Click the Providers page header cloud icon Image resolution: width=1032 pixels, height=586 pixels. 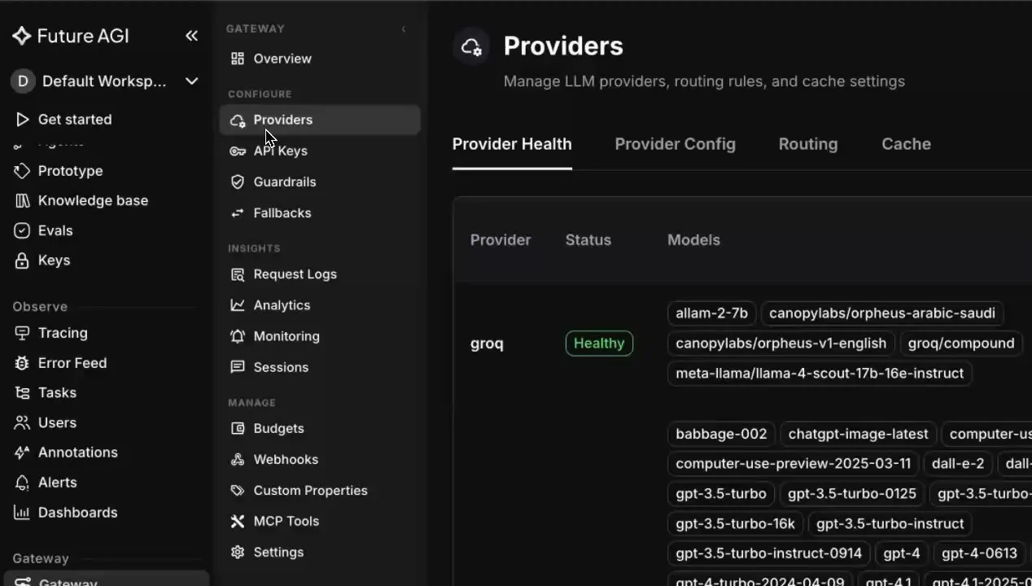[472, 46]
